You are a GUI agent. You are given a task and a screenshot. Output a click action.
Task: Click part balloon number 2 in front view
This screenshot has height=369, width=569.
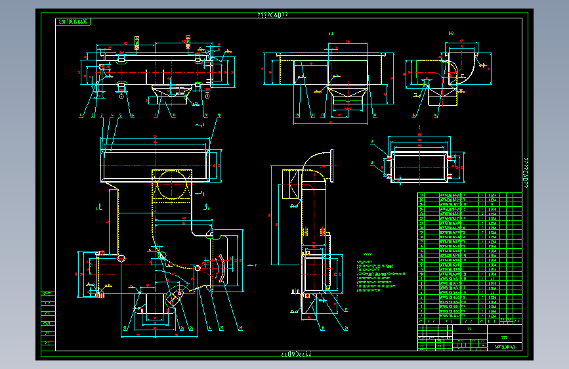(93, 116)
